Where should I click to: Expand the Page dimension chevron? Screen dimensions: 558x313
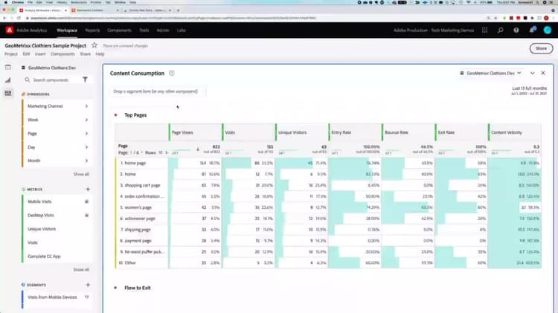pyautogui.click(x=86, y=133)
